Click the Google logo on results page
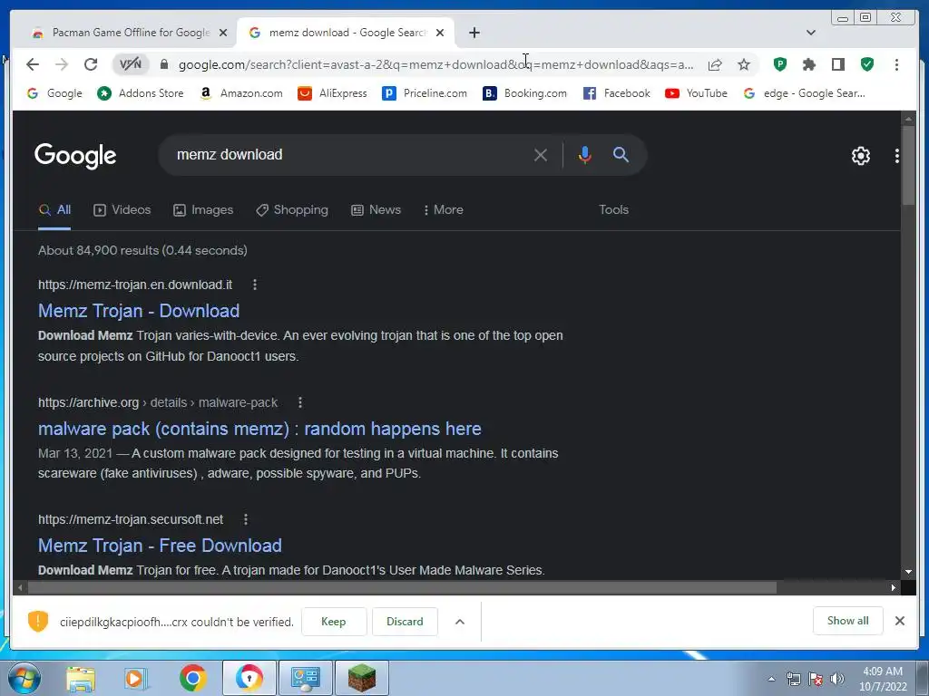This screenshot has height=696, width=929. point(75,156)
